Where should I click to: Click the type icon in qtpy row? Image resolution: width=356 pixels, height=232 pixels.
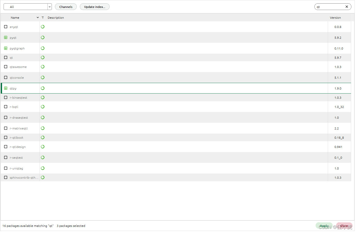point(43,88)
